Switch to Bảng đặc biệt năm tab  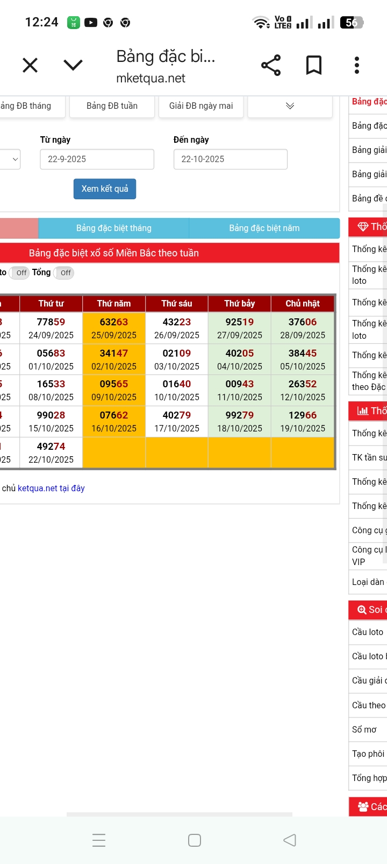pos(264,228)
